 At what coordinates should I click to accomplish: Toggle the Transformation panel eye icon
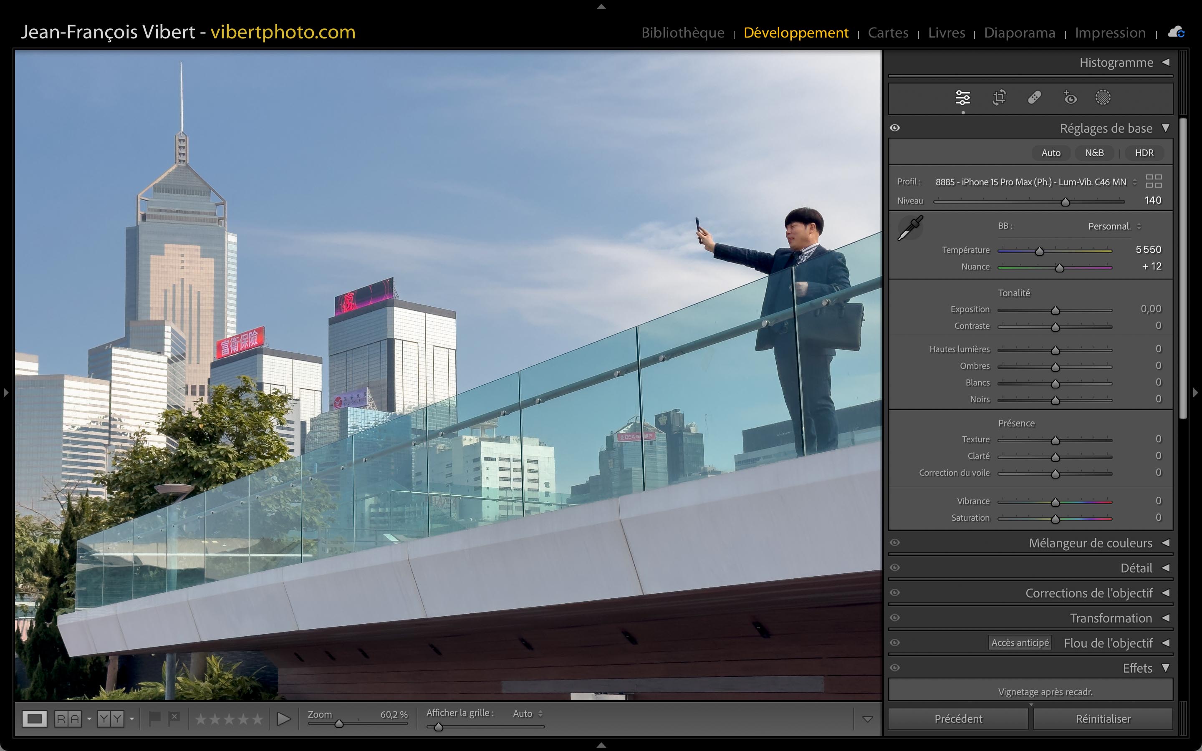(x=895, y=617)
